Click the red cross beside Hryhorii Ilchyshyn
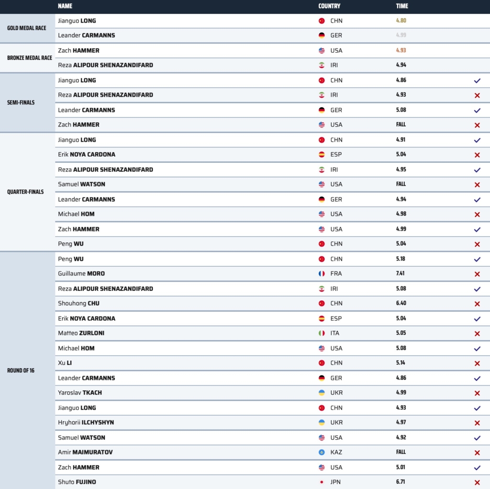 coord(477,423)
